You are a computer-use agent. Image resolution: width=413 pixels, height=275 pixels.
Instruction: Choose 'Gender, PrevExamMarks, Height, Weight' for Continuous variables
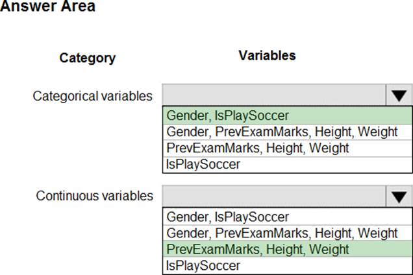pyautogui.click(x=282, y=233)
